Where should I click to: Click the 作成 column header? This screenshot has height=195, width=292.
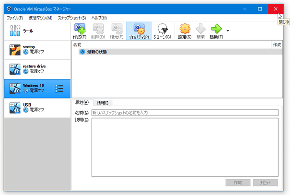pyautogui.click(x=277, y=45)
